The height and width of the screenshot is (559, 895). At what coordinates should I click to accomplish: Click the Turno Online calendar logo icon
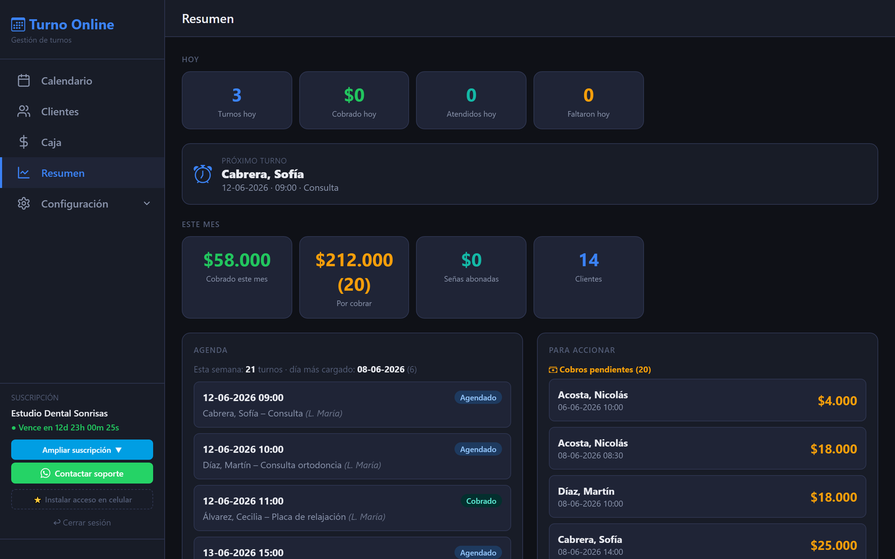pyautogui.click(x=18, y=25)
